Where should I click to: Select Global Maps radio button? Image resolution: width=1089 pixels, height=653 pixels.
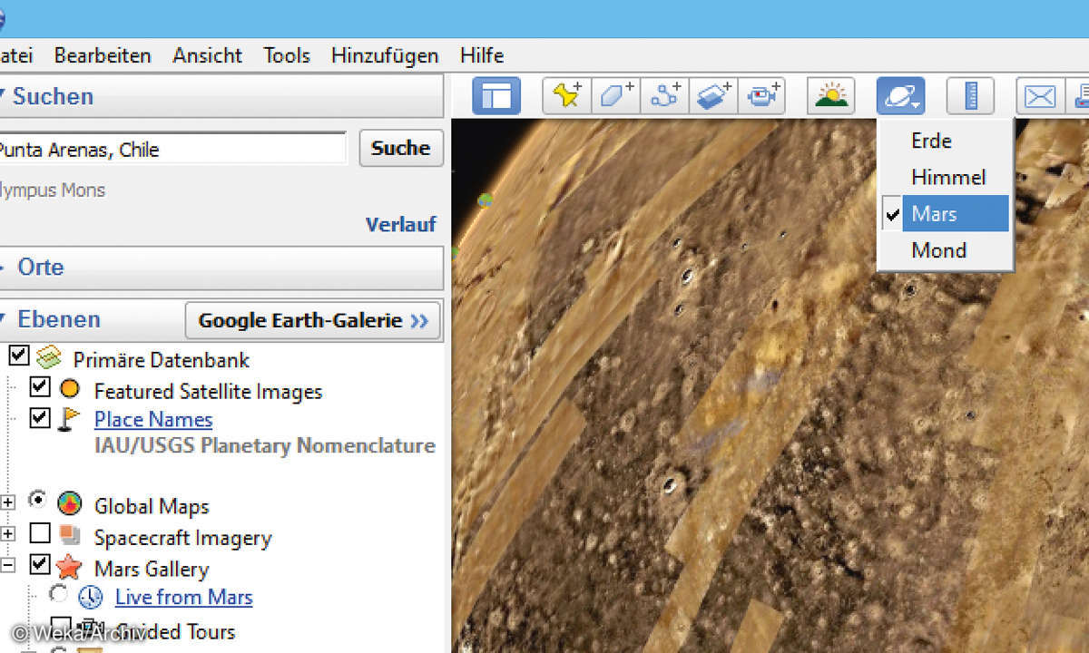point(38,500)
